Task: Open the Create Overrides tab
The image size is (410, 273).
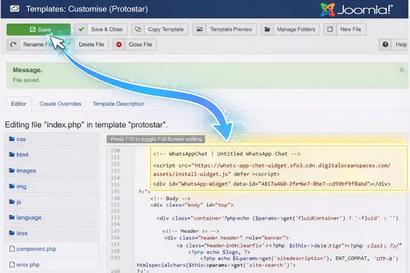Action: click(60, 104)
